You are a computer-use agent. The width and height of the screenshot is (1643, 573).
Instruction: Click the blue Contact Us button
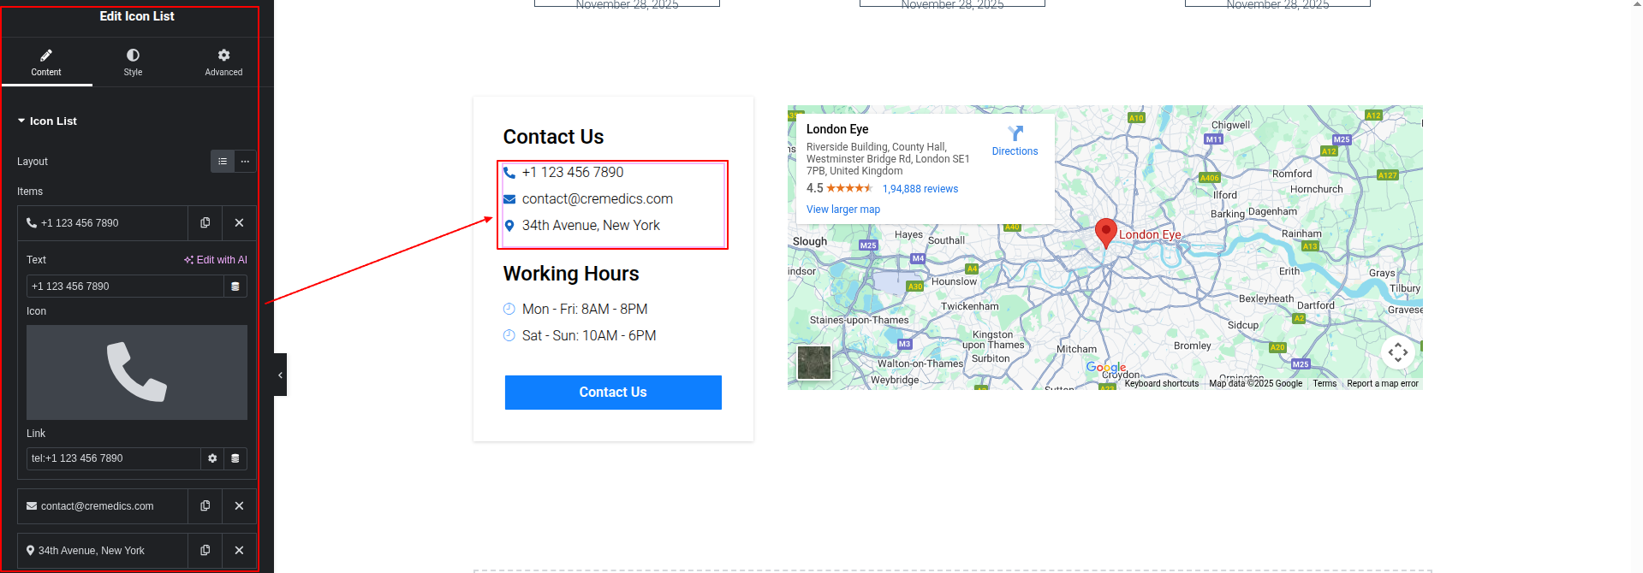[613, 393]
